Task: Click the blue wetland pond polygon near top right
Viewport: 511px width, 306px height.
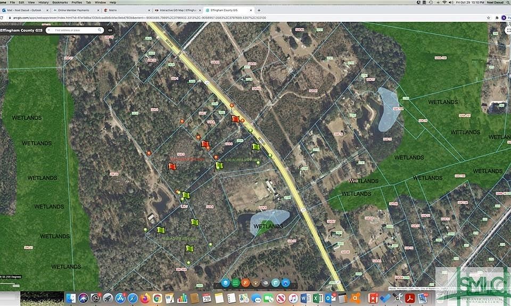Action: (x=388, y=109)
